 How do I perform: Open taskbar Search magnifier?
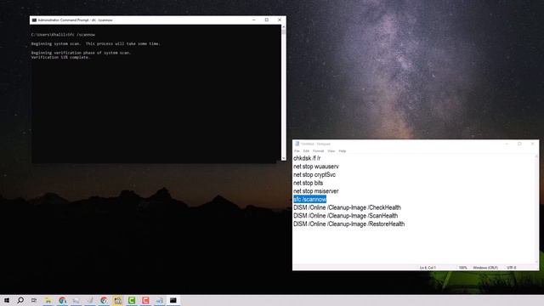point(20,300)
